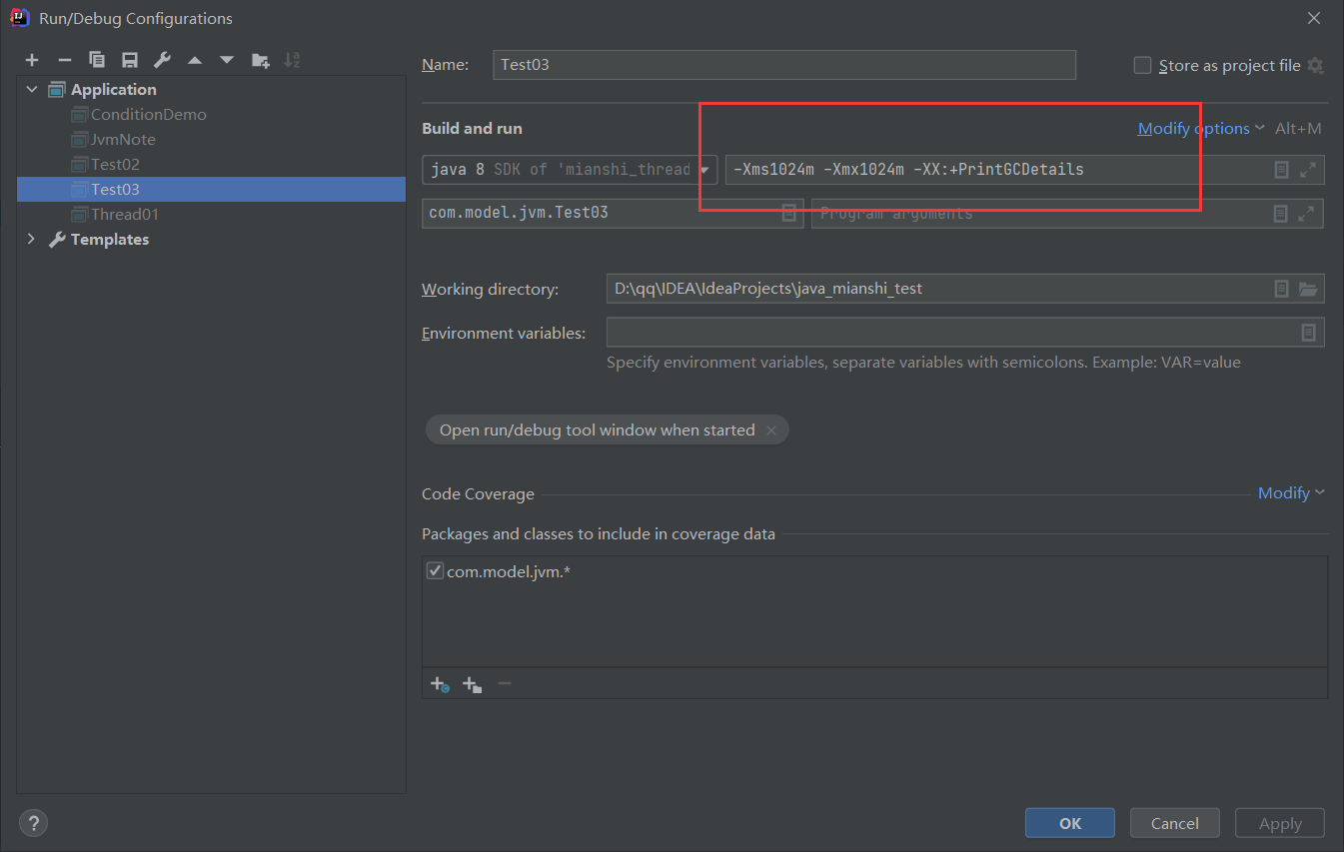Click the Apply button
This screenshot has height=852, width=1344.
click(1280, 823)
